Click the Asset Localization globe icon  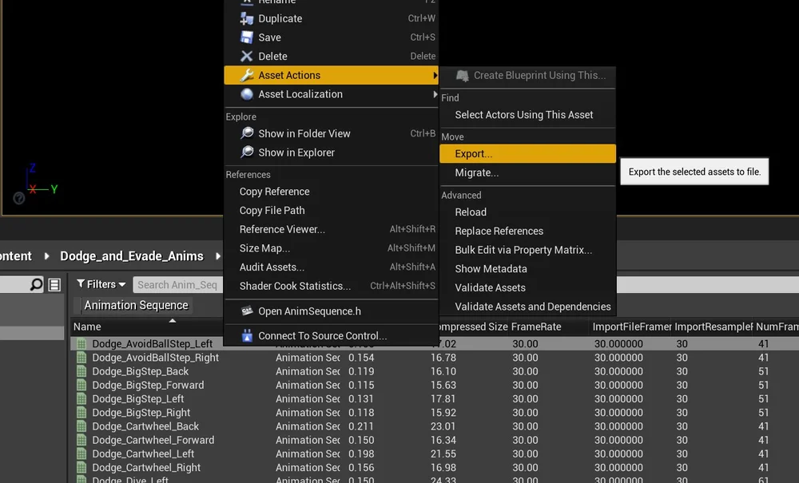click(247, 94)
